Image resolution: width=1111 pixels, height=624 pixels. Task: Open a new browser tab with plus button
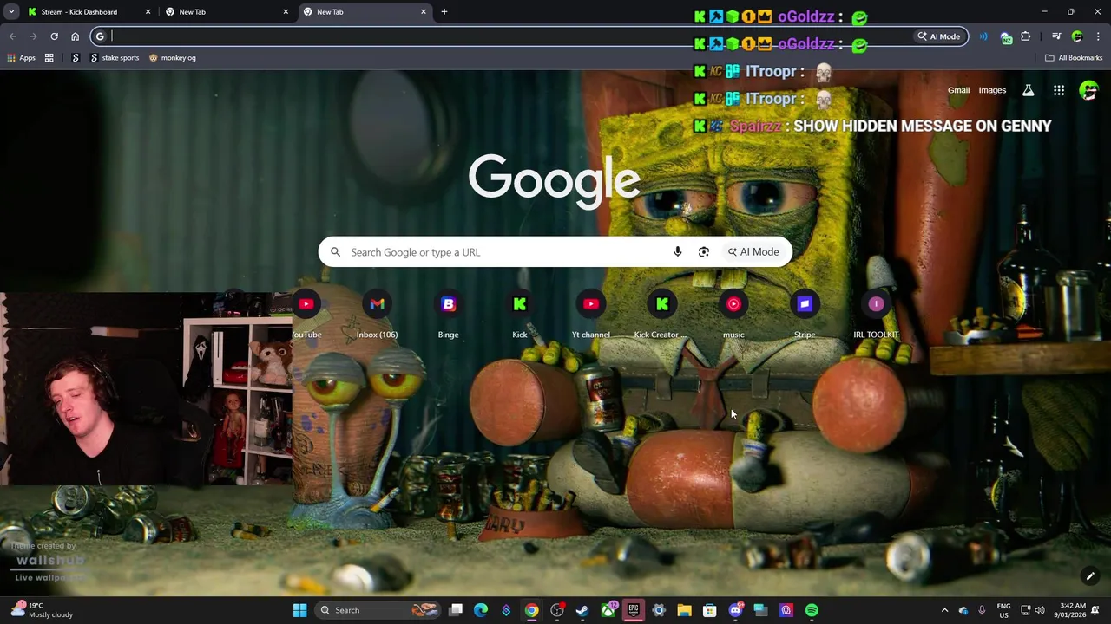coord(444,12)
